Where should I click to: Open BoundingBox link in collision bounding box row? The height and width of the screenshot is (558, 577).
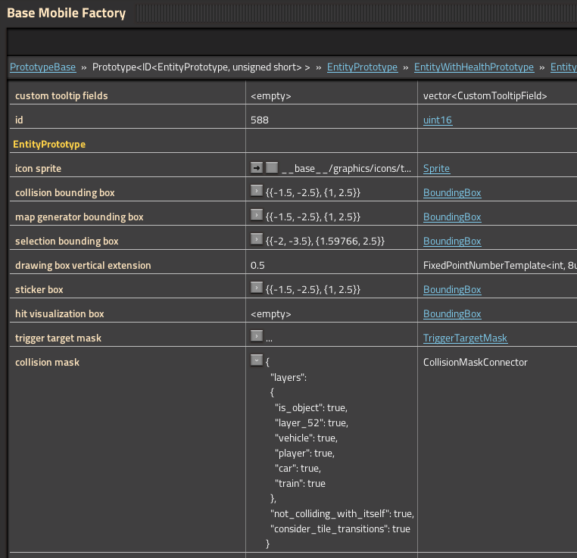tap(452, 193)
